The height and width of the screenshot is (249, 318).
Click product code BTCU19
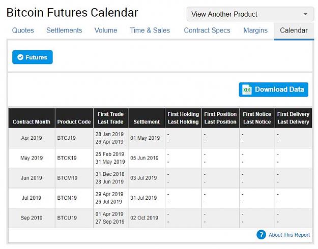click(x=67, y=218)
